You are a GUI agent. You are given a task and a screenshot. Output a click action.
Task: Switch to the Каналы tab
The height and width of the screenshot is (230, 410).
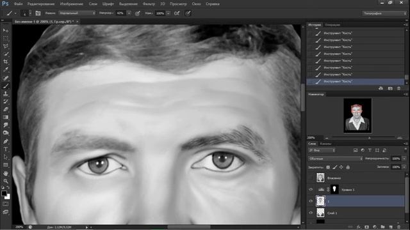point(325,144)
